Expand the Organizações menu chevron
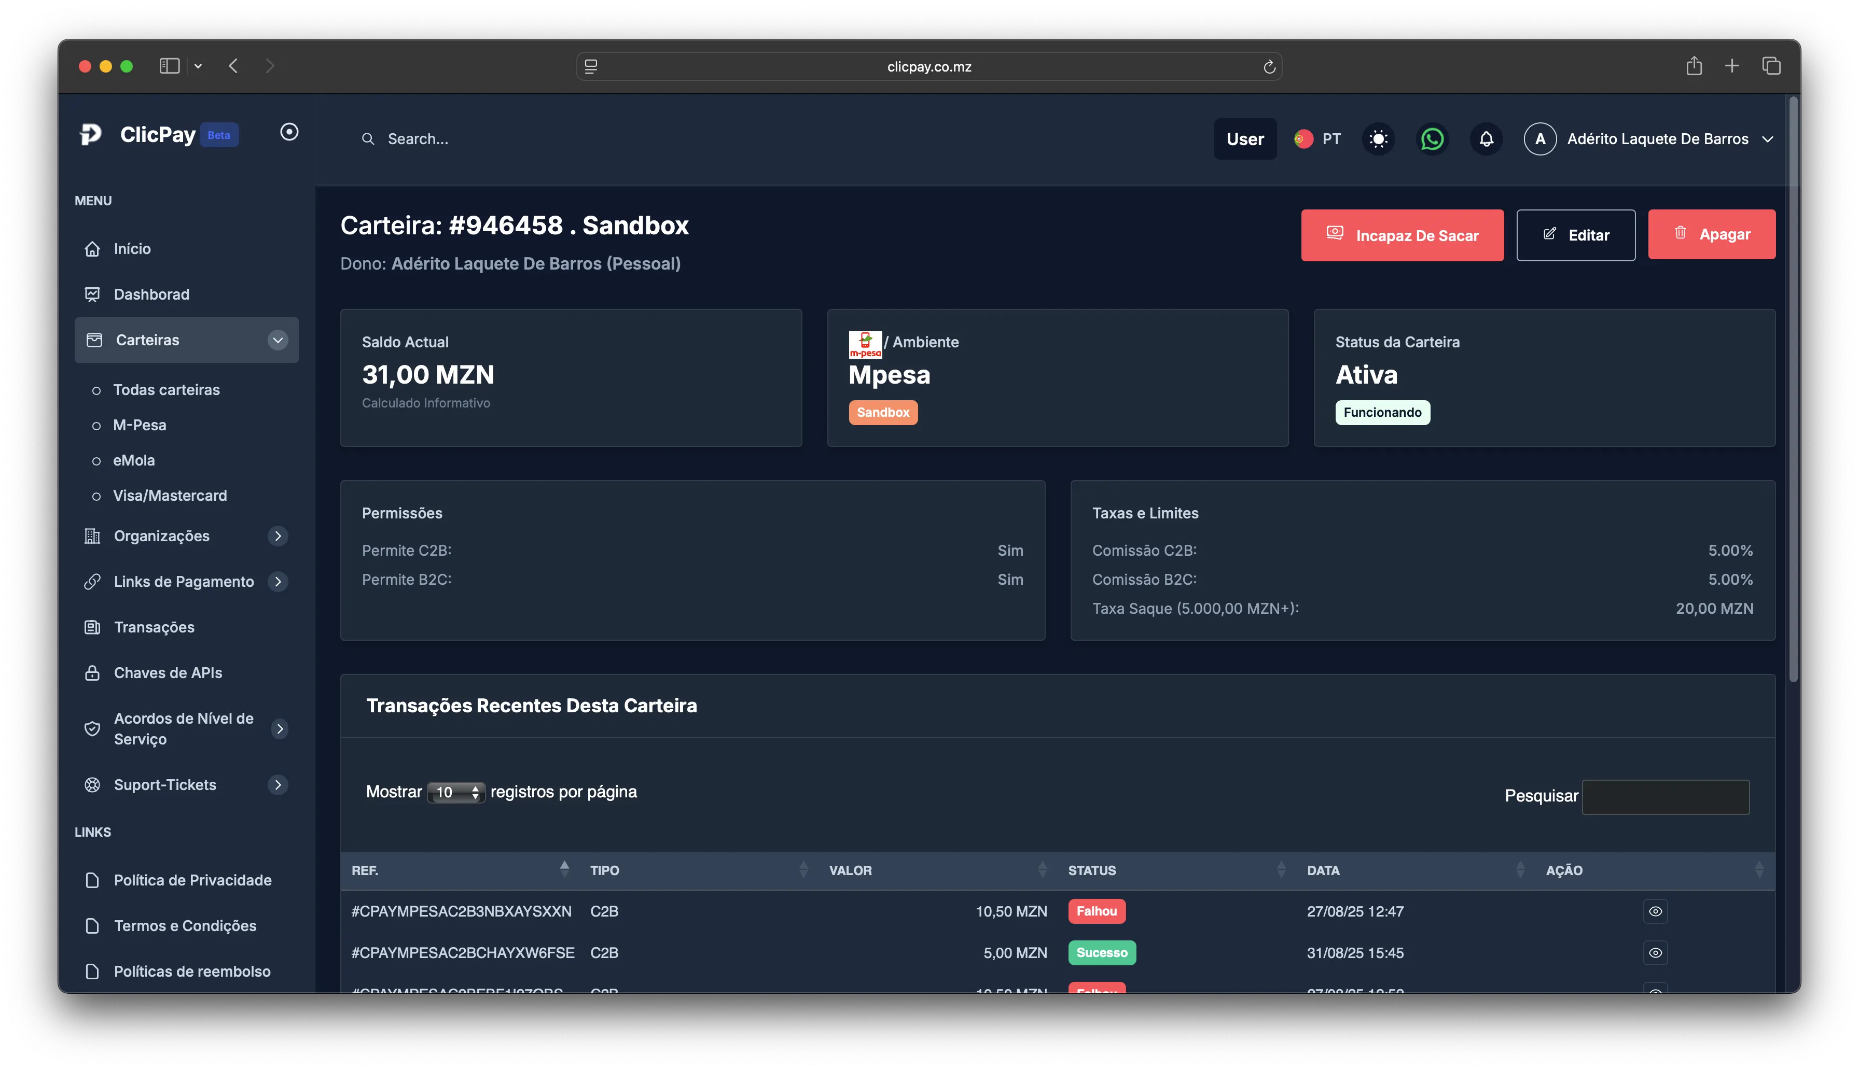Viewport: 1859px width, 1070px height. pyautogui.click(x=278, y=537)
